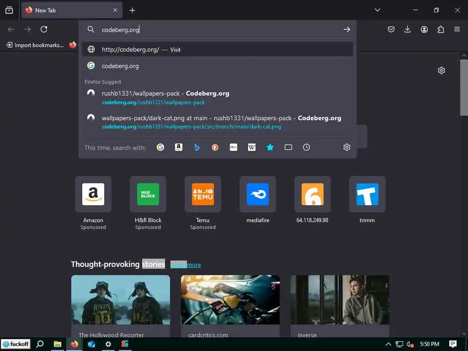Select the New Tab tab

(72, 10)
